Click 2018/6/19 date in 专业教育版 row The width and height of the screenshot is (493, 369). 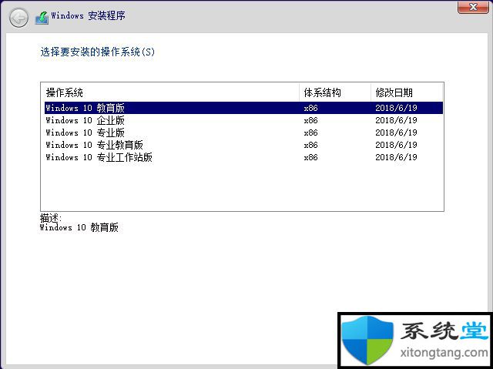[x=396, y=145]
